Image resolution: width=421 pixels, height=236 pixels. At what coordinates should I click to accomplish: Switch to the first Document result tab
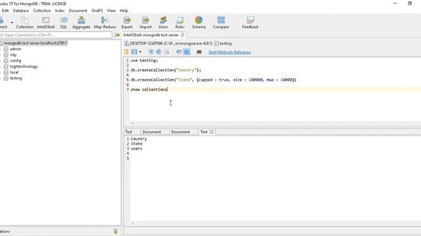(152, 132)
